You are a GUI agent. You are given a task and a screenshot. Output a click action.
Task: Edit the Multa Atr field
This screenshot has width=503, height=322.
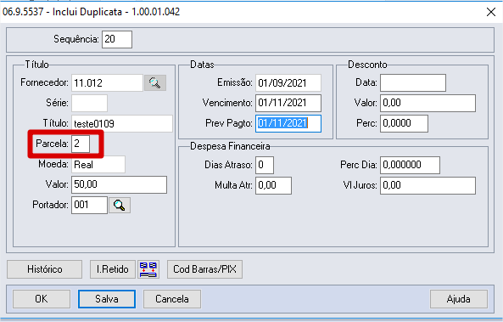(x=273, y=185)
